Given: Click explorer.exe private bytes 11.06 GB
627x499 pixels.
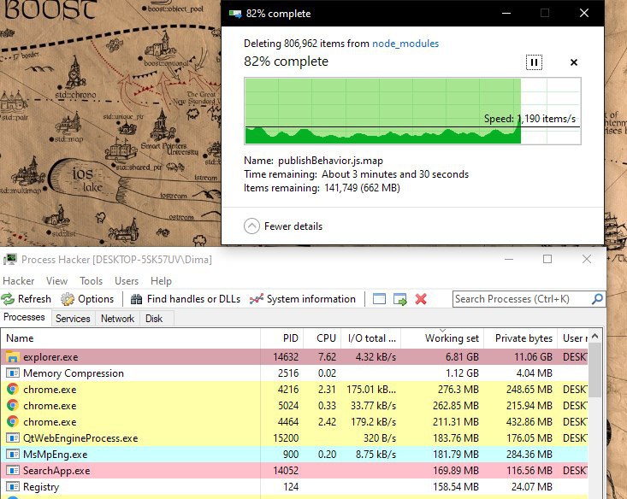Looking at the screenshot, I should [x=533, y=357].
